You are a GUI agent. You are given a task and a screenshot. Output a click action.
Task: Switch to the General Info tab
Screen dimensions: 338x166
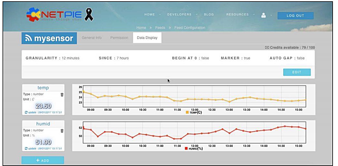pyautogui.click(x=92, y=38)
